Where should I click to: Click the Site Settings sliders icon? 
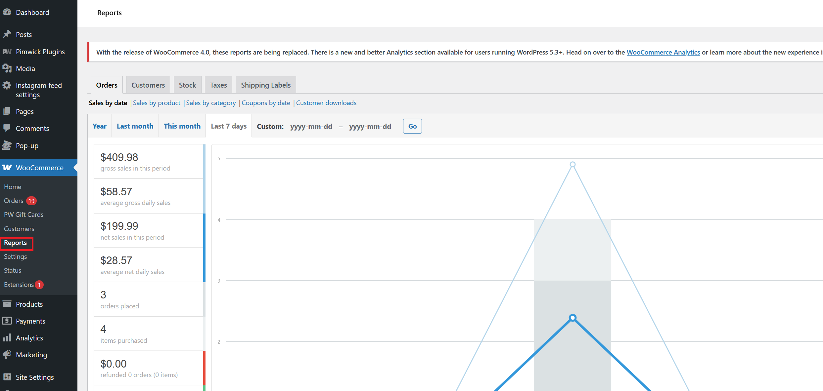(x=7, y=377)
